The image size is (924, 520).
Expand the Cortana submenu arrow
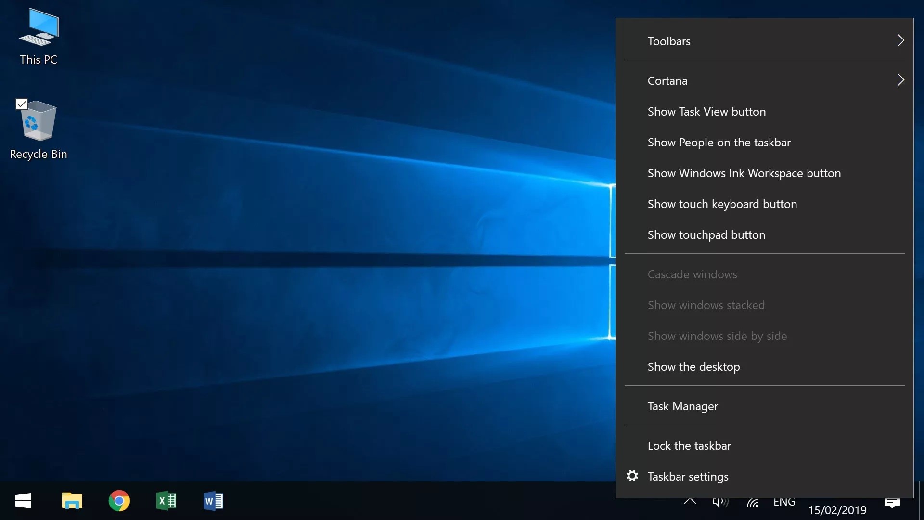(900, 80)
